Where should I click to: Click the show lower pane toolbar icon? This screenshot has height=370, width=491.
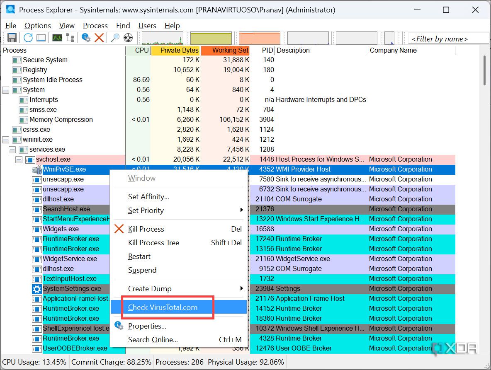tap(41, 38)
